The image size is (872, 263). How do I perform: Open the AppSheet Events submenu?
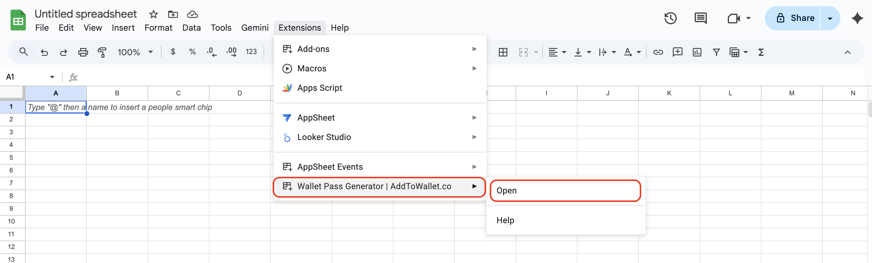click(x=380, y=167)
